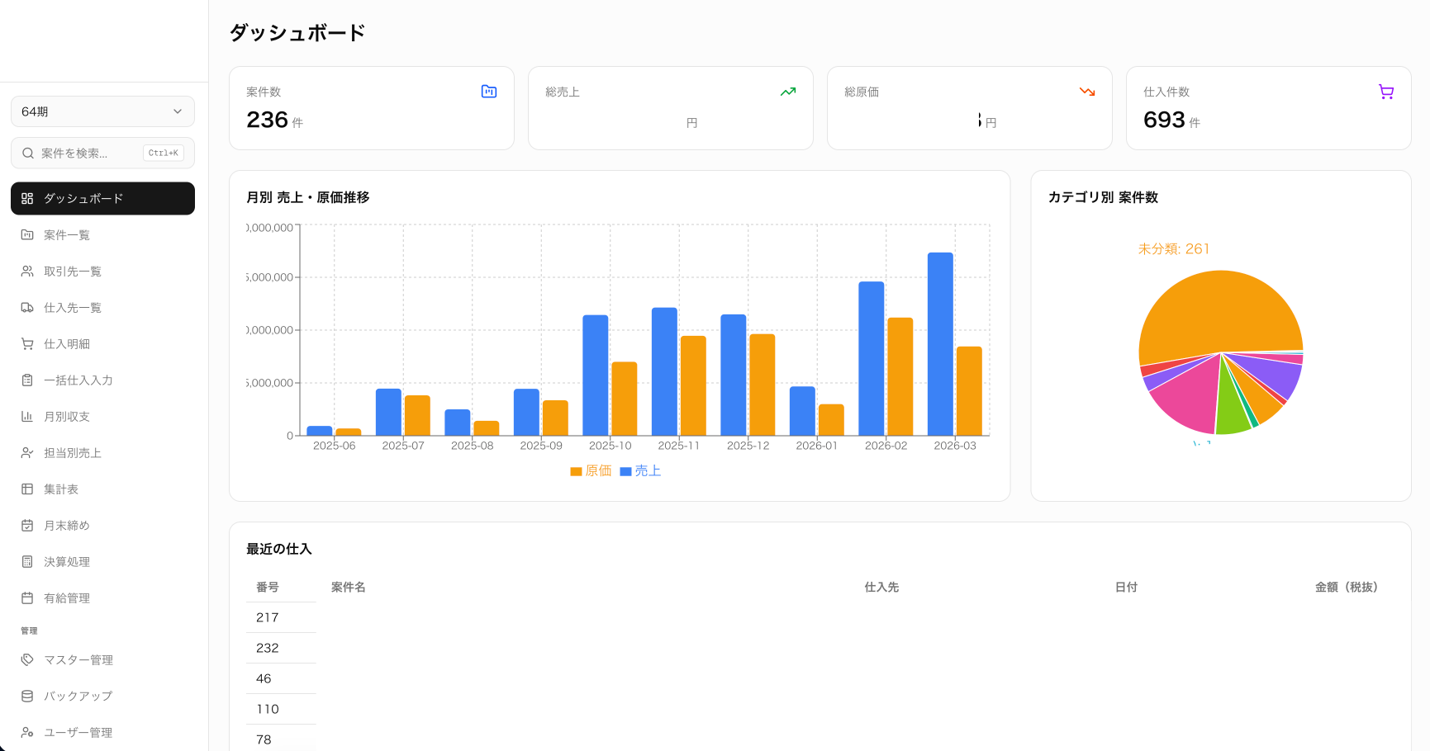Go to 月末締め page
This screenshot has width=1430, height=751.
tap(102, 525)
